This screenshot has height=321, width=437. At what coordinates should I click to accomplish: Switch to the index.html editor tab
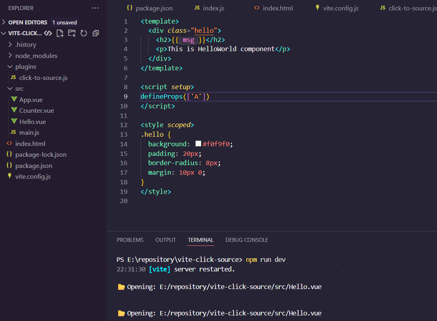273,8
